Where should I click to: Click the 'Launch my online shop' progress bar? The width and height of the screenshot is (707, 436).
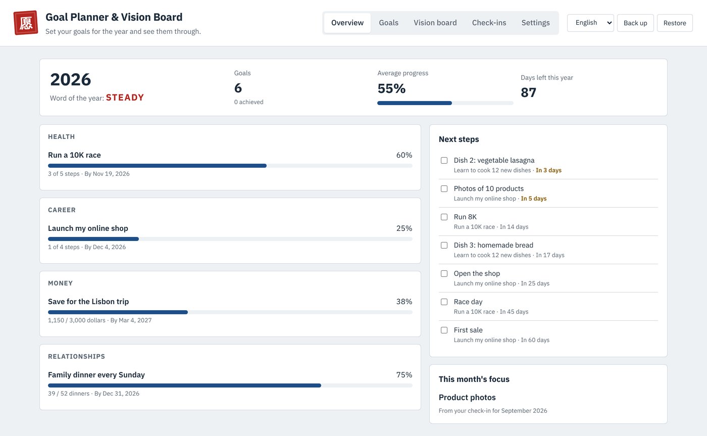[x=230, y=239]
